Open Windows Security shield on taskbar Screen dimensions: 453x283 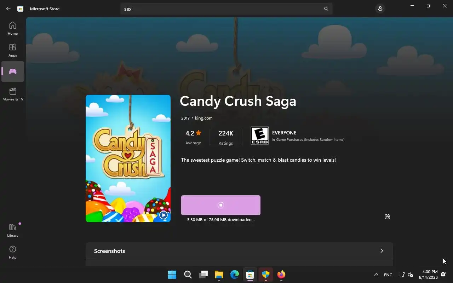tap(266, 275)
